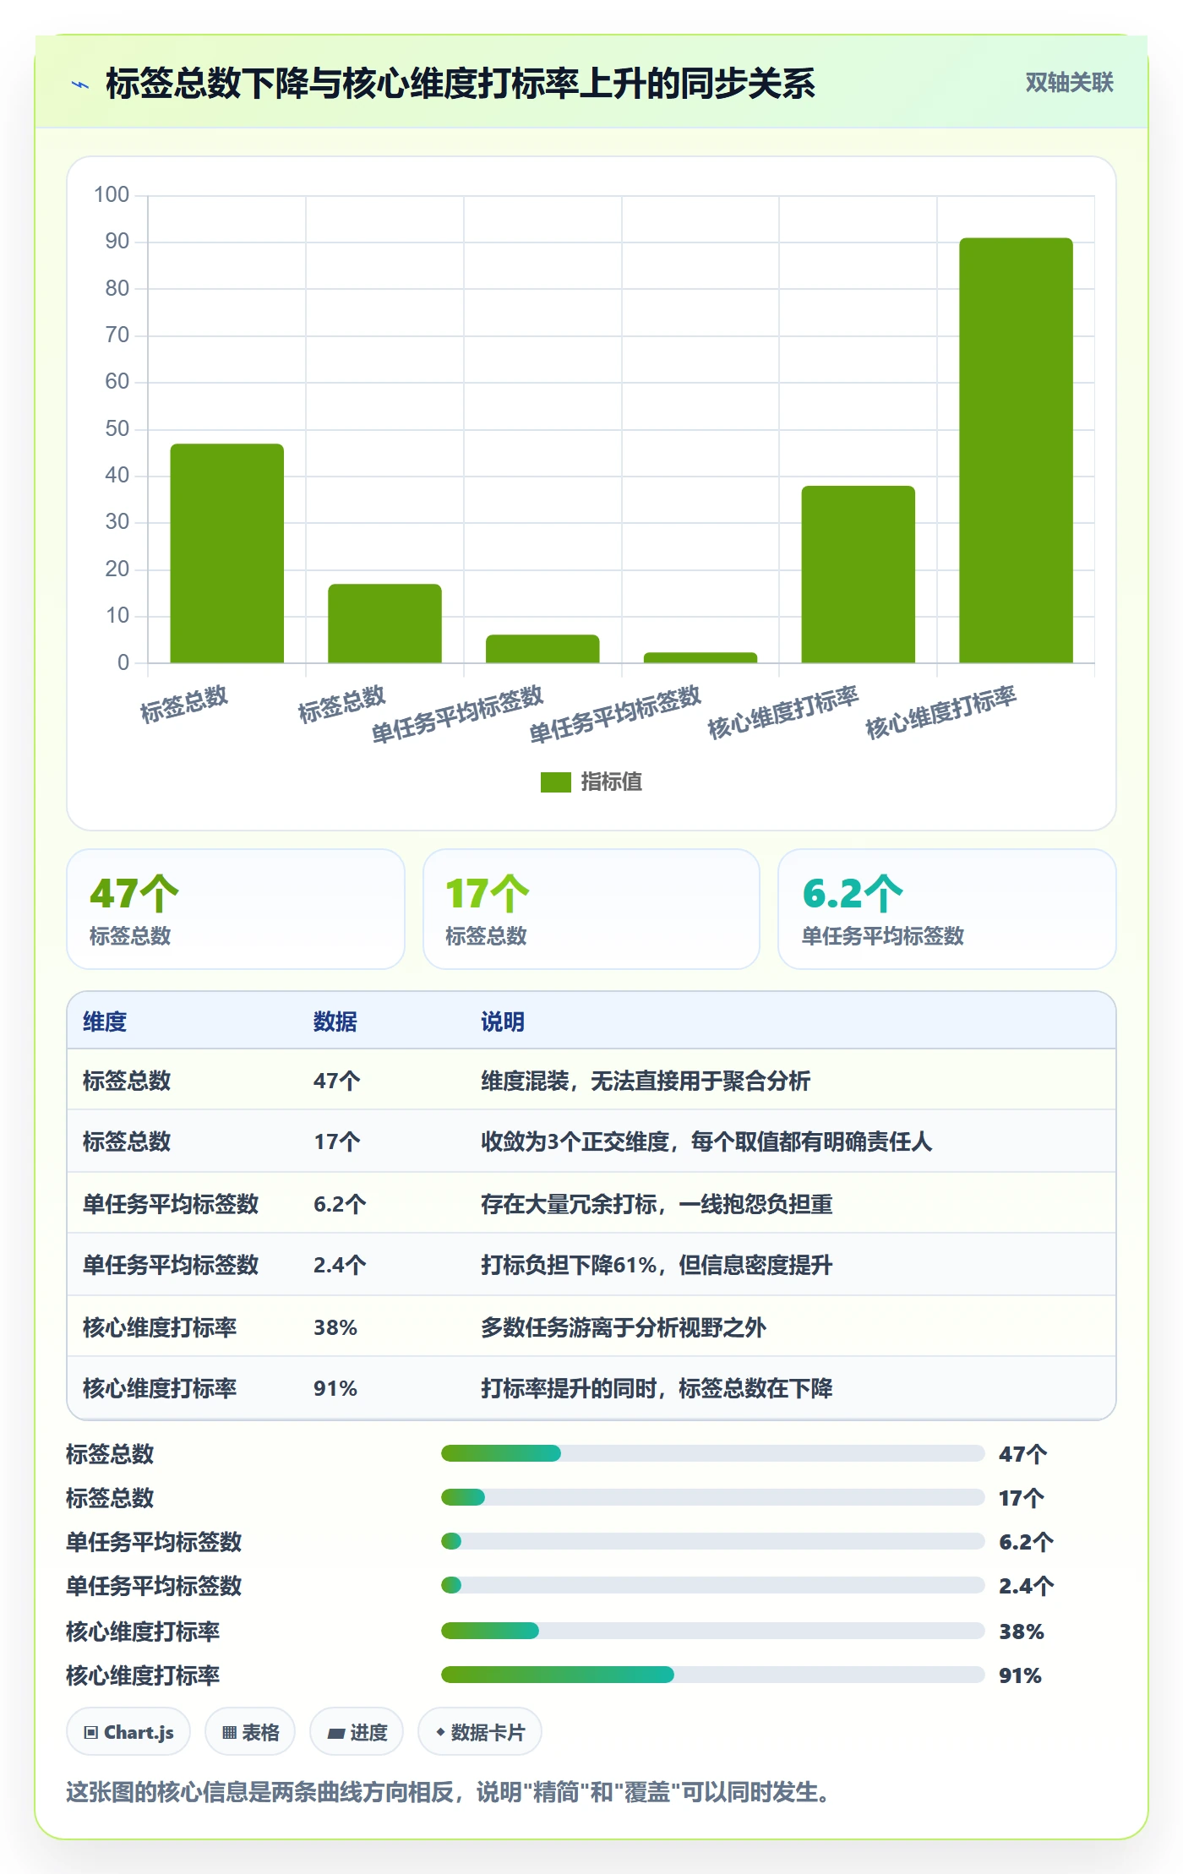Click the 6.2个 progress bar
Viewport: 1183px width, 1874px height.
(712, 1541)
